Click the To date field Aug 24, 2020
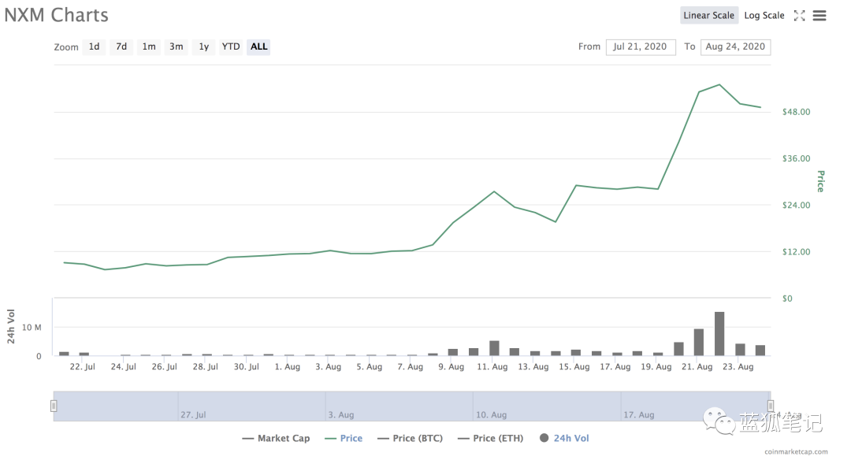 click(x=735, y=47)
